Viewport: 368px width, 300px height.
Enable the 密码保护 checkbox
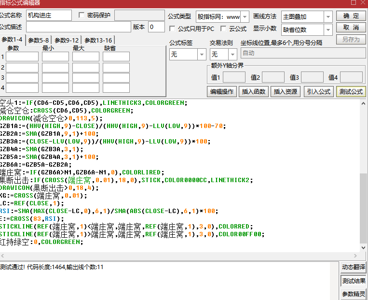81,15
